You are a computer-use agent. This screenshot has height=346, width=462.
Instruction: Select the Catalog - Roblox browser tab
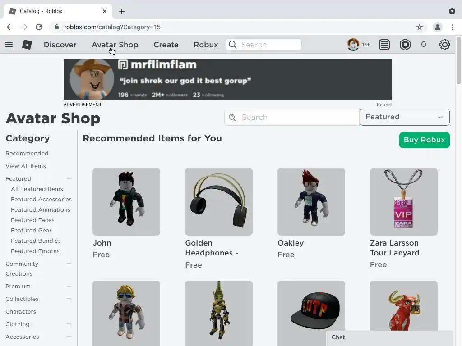57,11
